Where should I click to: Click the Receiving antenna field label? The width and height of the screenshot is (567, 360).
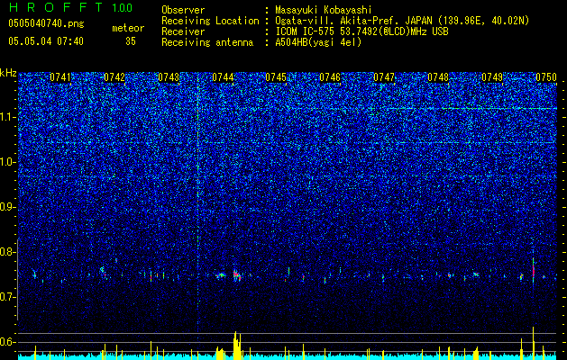coord(207,42)
